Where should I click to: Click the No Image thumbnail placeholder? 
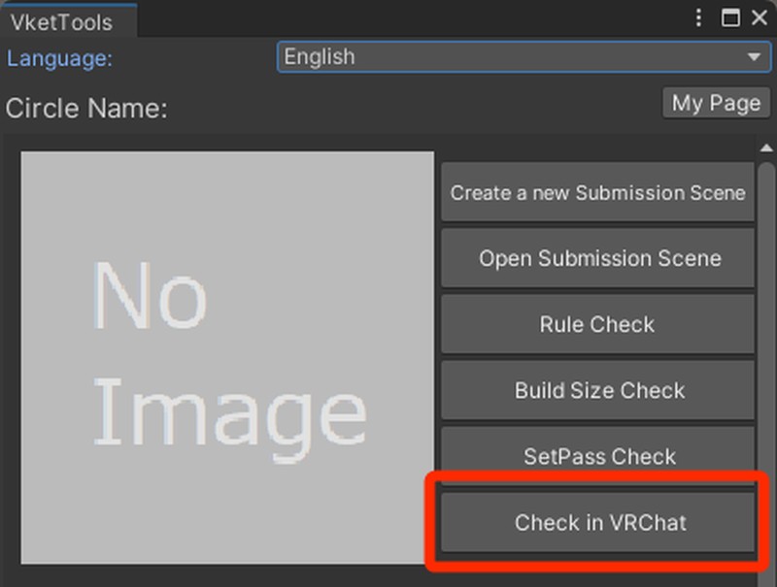pyautogui.click(x=227, y=357)
